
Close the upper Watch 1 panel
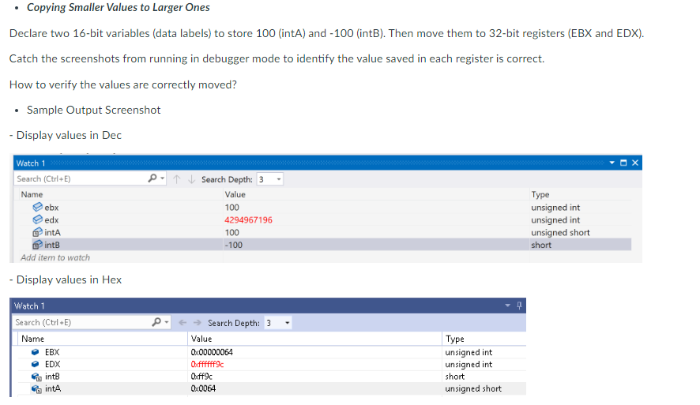(635, 163)
